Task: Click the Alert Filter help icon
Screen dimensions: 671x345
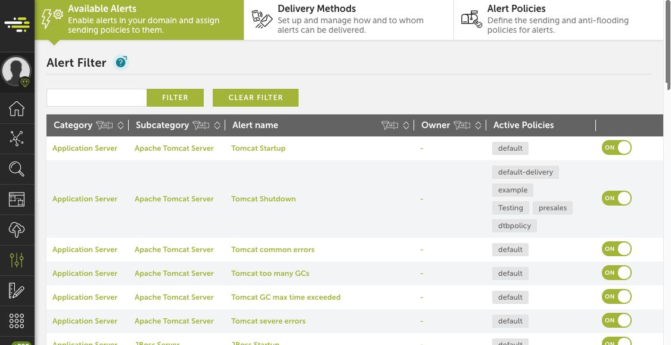Action: click(x=121, y=63)
